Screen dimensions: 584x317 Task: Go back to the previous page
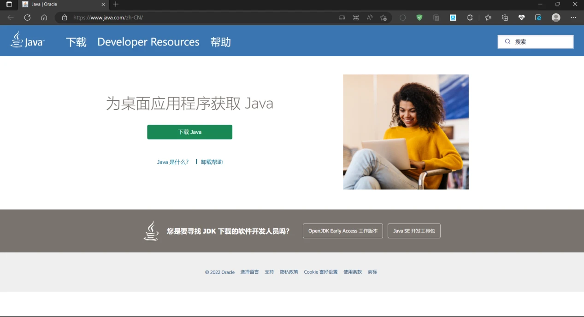coord(11,17)
